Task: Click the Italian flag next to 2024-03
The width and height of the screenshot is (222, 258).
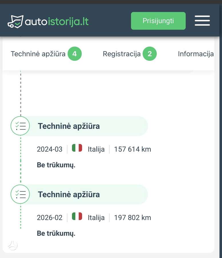Action: 77,148
